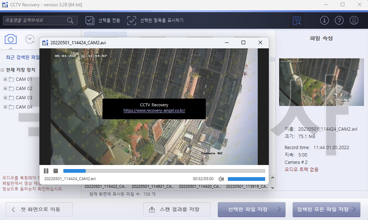This screenshot has height=220, width=368.
Task: Click the file preview thumbnail in 파일 속성
Action: point(321,82)
